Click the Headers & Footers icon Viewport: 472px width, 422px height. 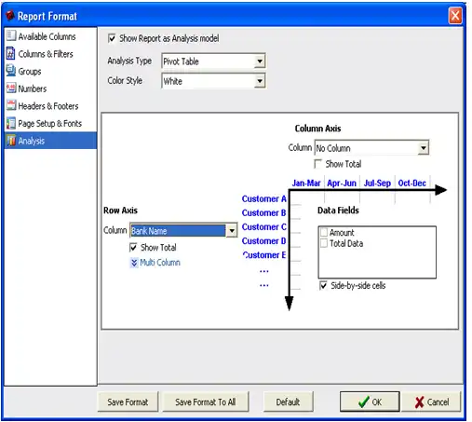coord(10,105)
